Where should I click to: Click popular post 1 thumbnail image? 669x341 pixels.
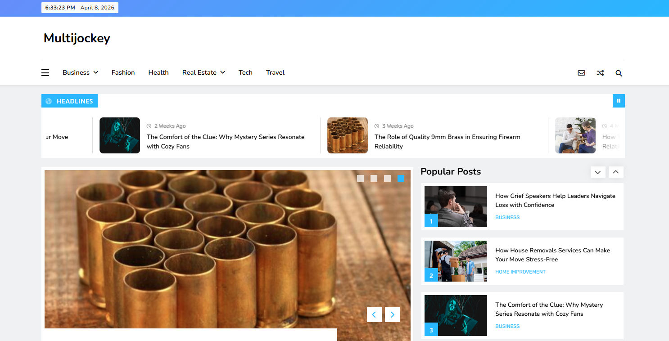pyautogui.click(x=456, y=206)
